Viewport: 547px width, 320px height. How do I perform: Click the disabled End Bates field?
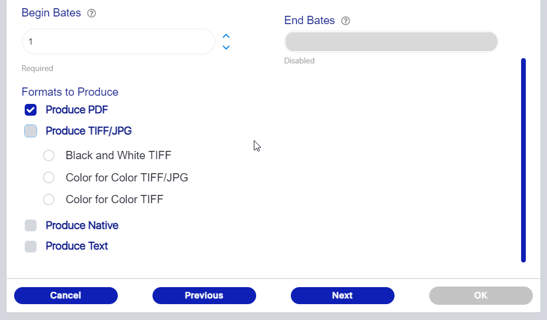point(391,42)
